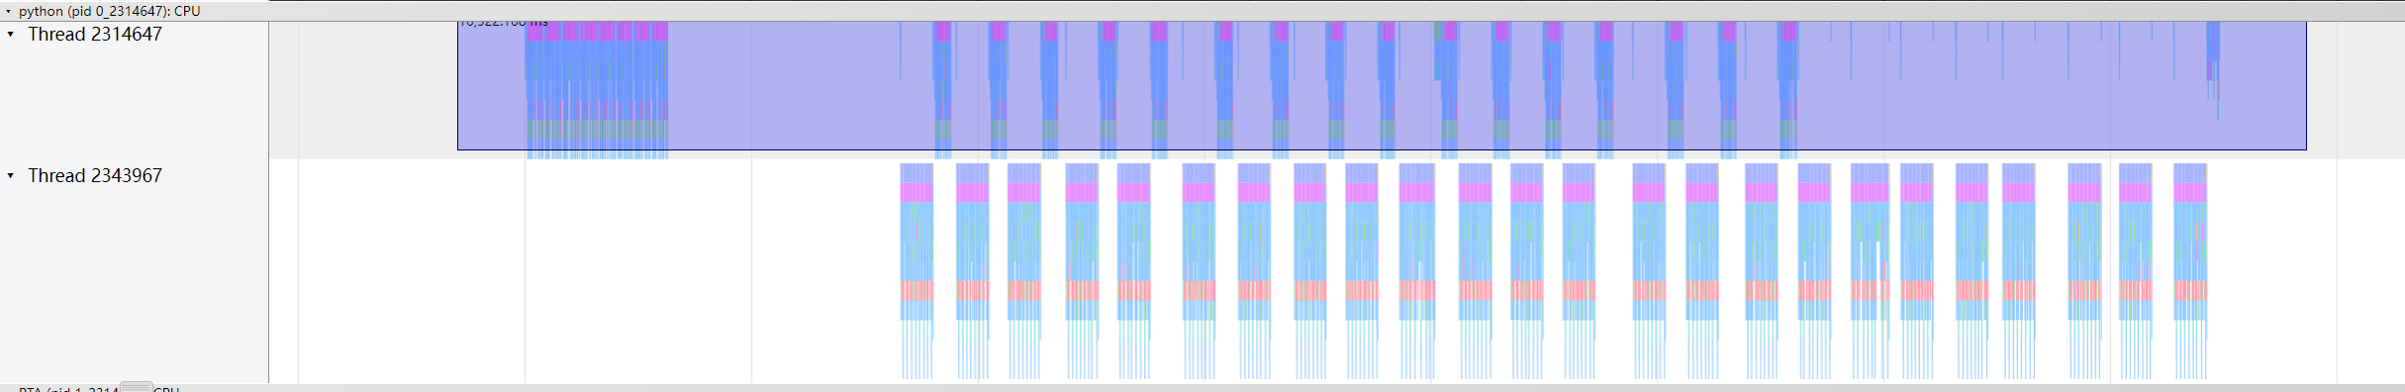Select the Thread 2314647 label
Viewport: 2405px width, 392px height.
click(95, 35)
